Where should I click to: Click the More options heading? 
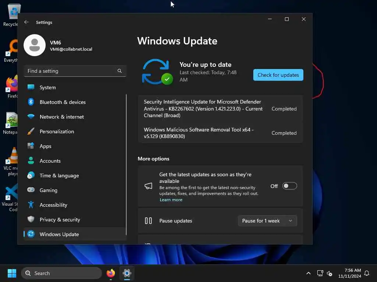tap(154, 159)
